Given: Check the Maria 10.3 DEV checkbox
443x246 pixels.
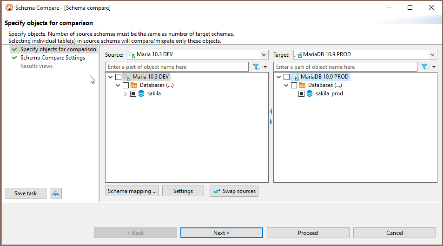Looking at the screenshot, I should coord(118,77).
